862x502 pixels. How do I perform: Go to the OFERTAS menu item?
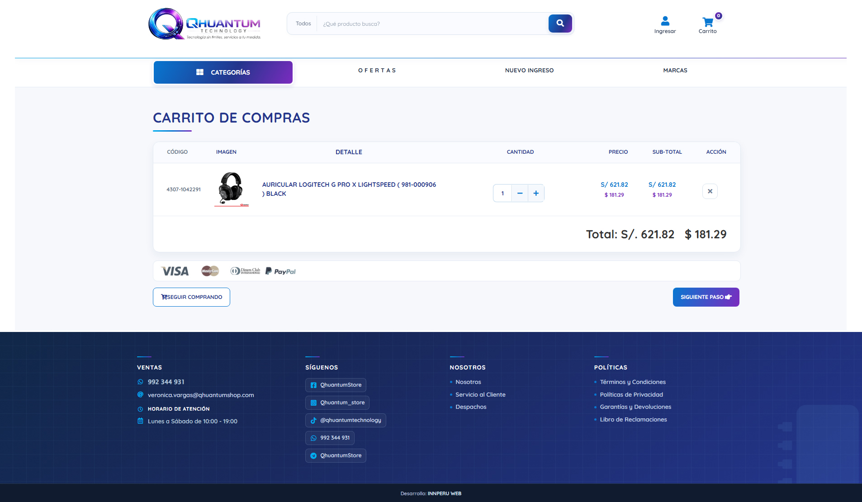click(x=377, y=70)
